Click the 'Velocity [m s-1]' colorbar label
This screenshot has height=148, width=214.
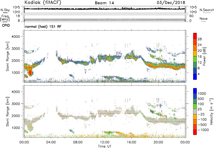(211, 111)
